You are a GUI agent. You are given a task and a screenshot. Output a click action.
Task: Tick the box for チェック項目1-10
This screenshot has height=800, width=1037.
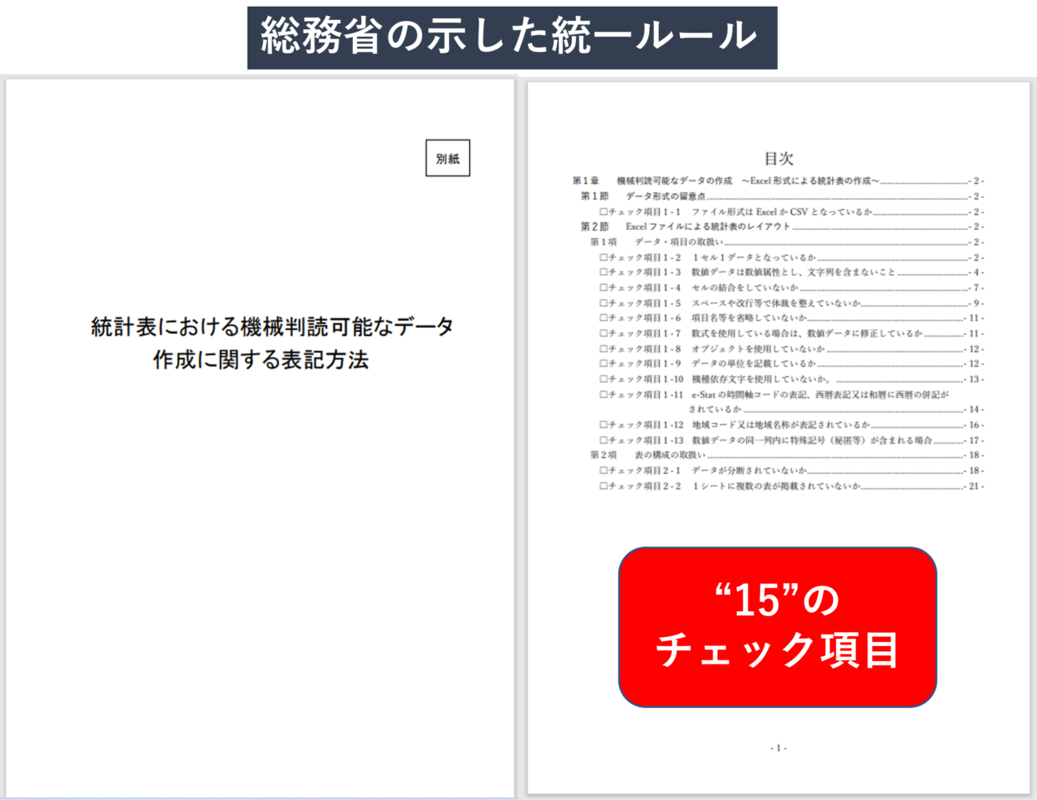pos(603,380)
